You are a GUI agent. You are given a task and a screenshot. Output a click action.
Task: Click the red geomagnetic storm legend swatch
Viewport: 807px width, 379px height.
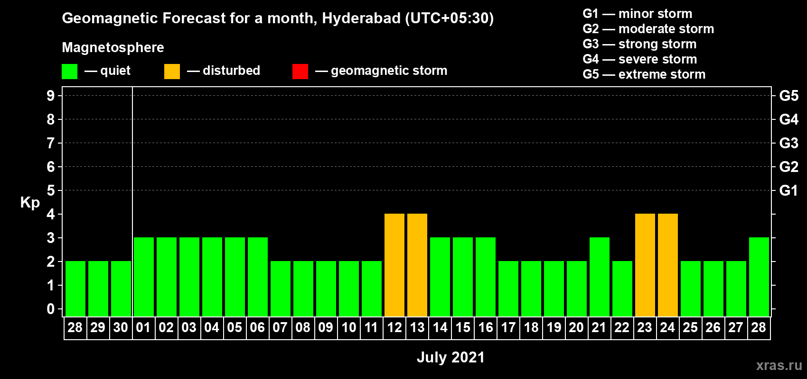tap(300, 72)
